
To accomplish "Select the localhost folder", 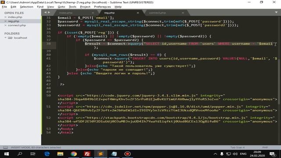I will point(21,38).
